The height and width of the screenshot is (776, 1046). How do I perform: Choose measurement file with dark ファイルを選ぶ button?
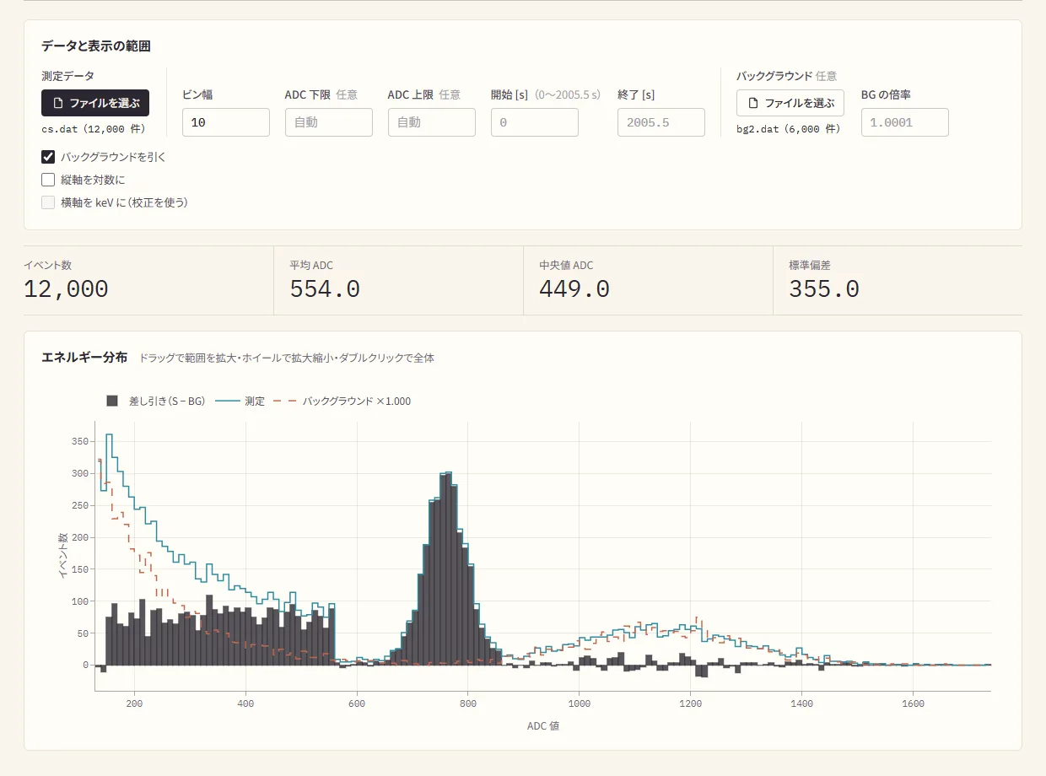(x=95, y=103)
